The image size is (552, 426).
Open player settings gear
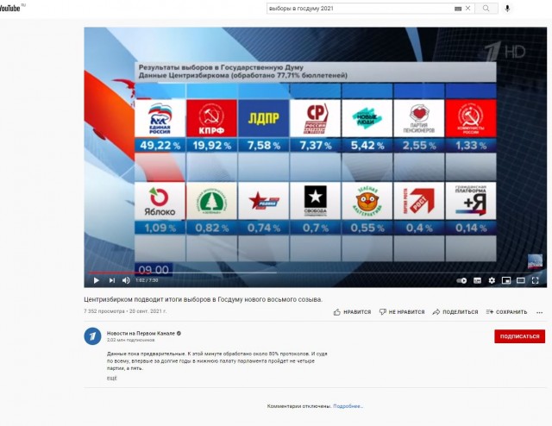point(492,280)
